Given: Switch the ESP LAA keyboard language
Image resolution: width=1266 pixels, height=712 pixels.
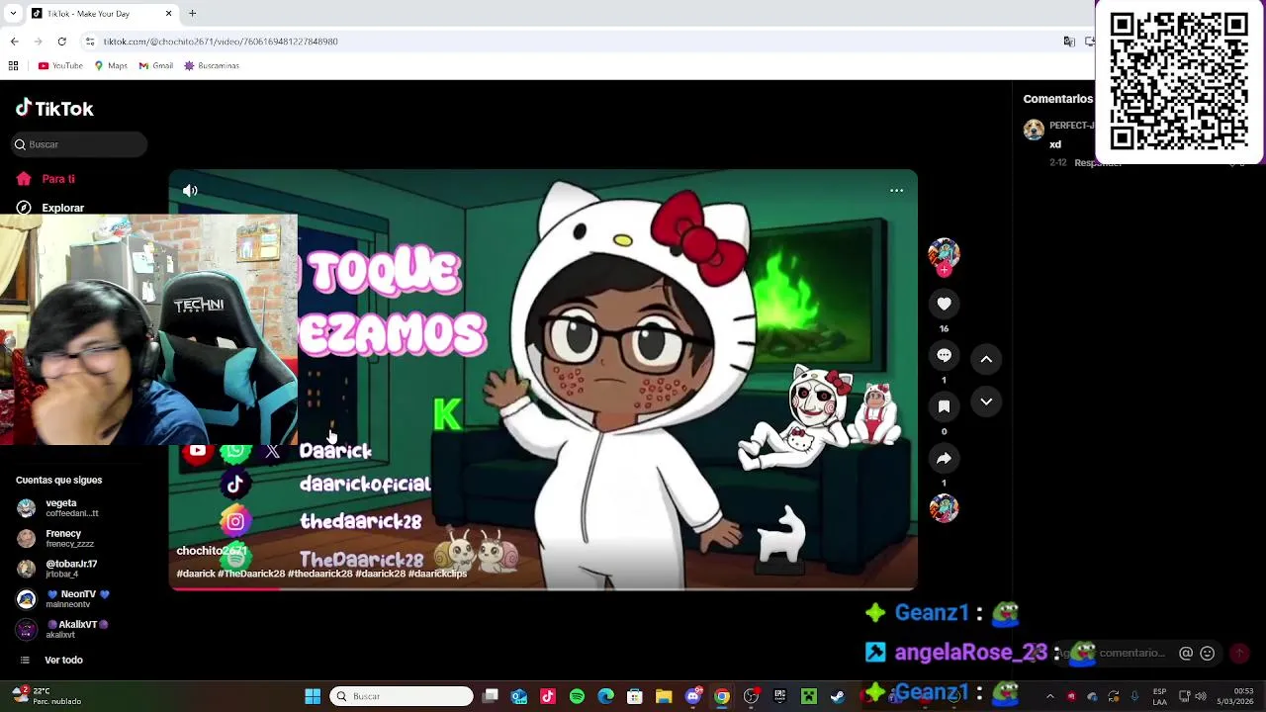Looking at the screenshot, I should point(1159,696).
